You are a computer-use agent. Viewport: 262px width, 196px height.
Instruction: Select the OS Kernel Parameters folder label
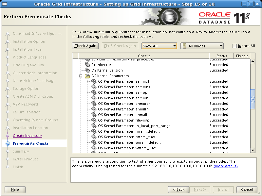(110, 76)
